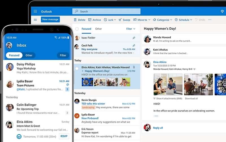This screenshot has width=226, height=142.
Task: Open Katri Ahokas collapsed message in thread
Action: pyautogui.click(x=184, y=51)
